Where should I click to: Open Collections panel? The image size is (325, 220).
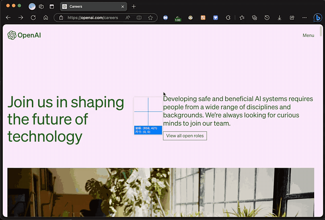pyautogui.click(x=254, y=18)
